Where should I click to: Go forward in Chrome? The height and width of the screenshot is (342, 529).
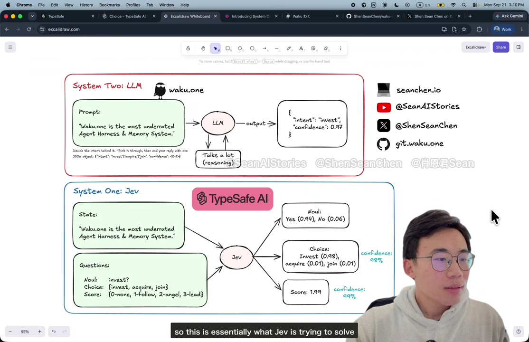pyautogui.click(x=18, y=29)
